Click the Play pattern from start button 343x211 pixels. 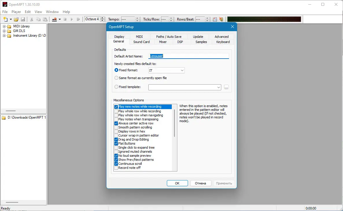[78, 19]
